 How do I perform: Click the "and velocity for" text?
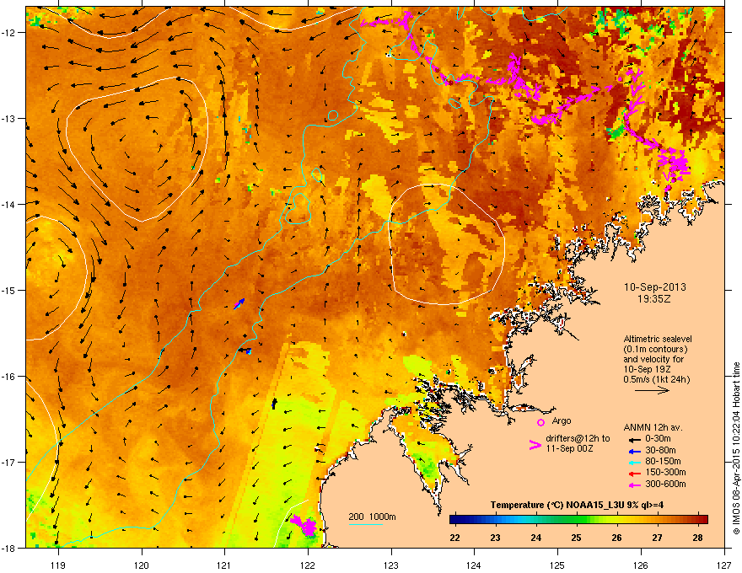(x=652, y=359)
